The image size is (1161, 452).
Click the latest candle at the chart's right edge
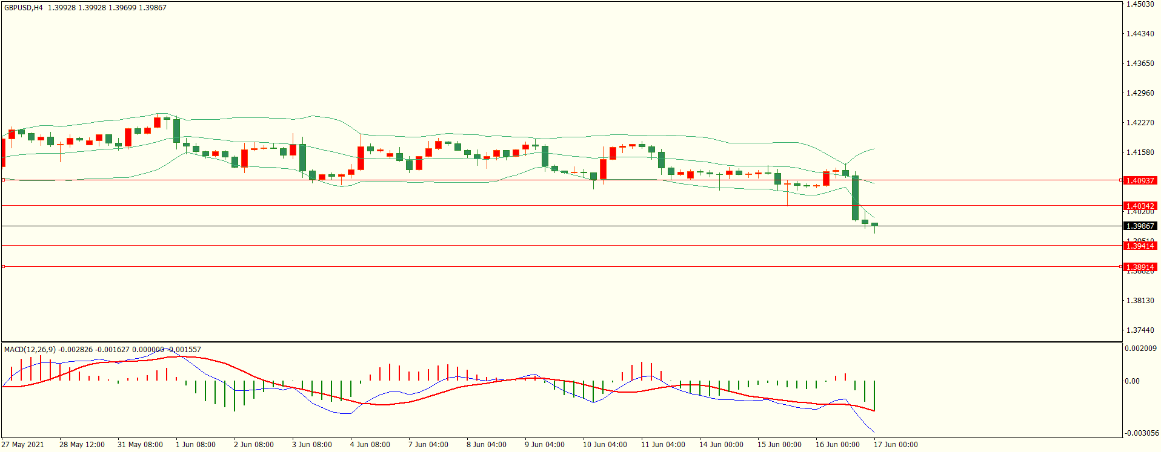pyautogui.click(x=874, y=224)
